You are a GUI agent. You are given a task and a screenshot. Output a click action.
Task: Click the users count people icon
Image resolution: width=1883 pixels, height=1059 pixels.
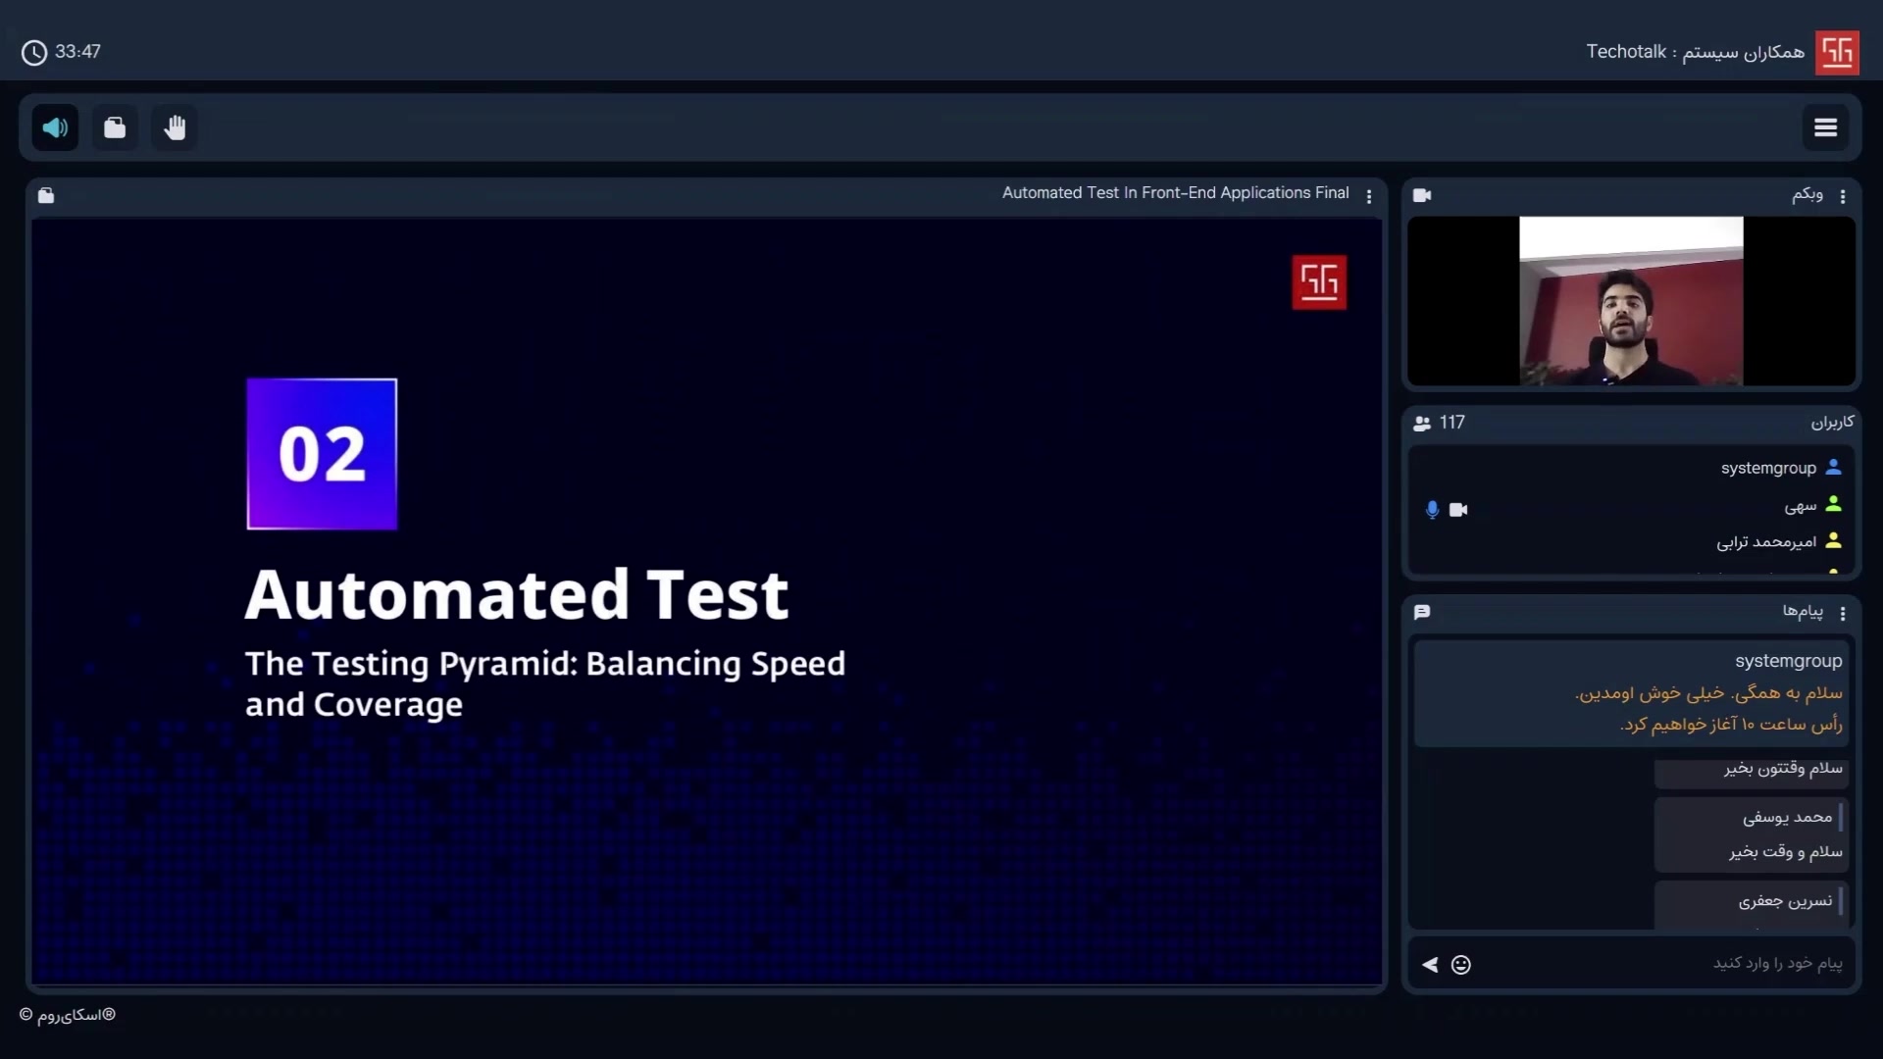[x=1422, y=423]
